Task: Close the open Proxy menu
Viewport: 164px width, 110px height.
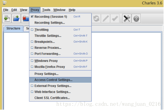Action: pos(35,10)
